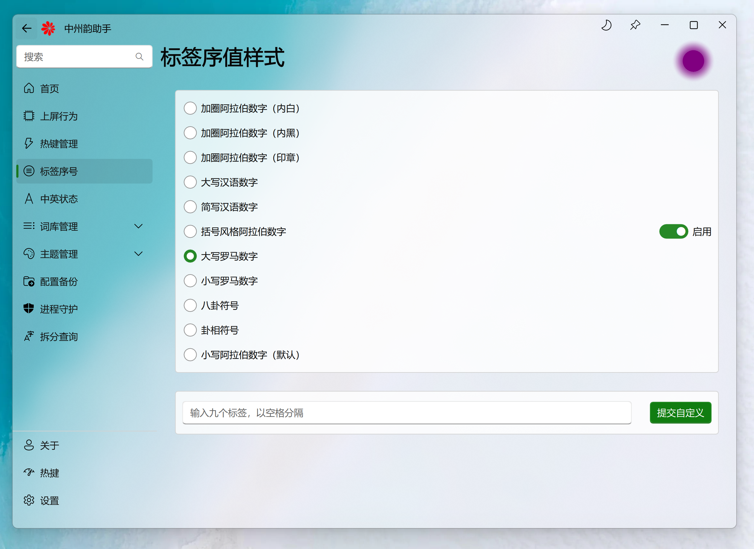Expand 词库管理 submenu chevron

click(138, 226)
